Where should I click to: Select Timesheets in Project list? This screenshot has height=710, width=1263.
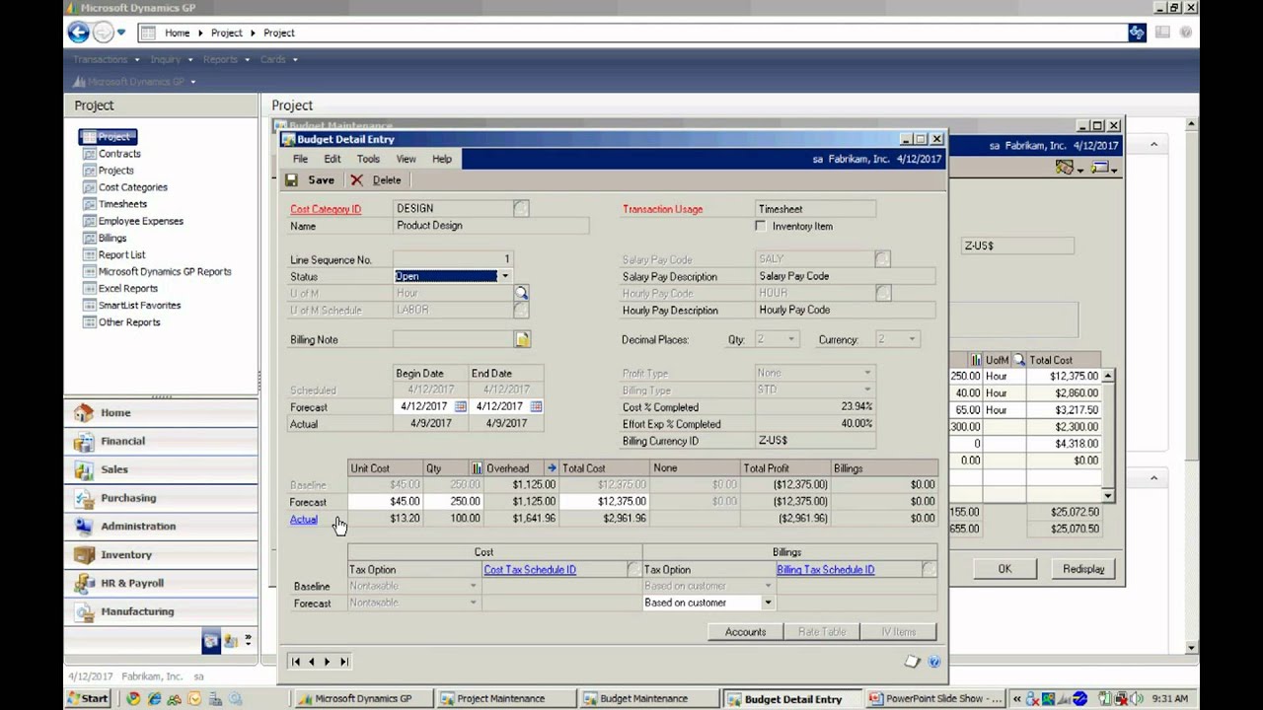point(122,204)
